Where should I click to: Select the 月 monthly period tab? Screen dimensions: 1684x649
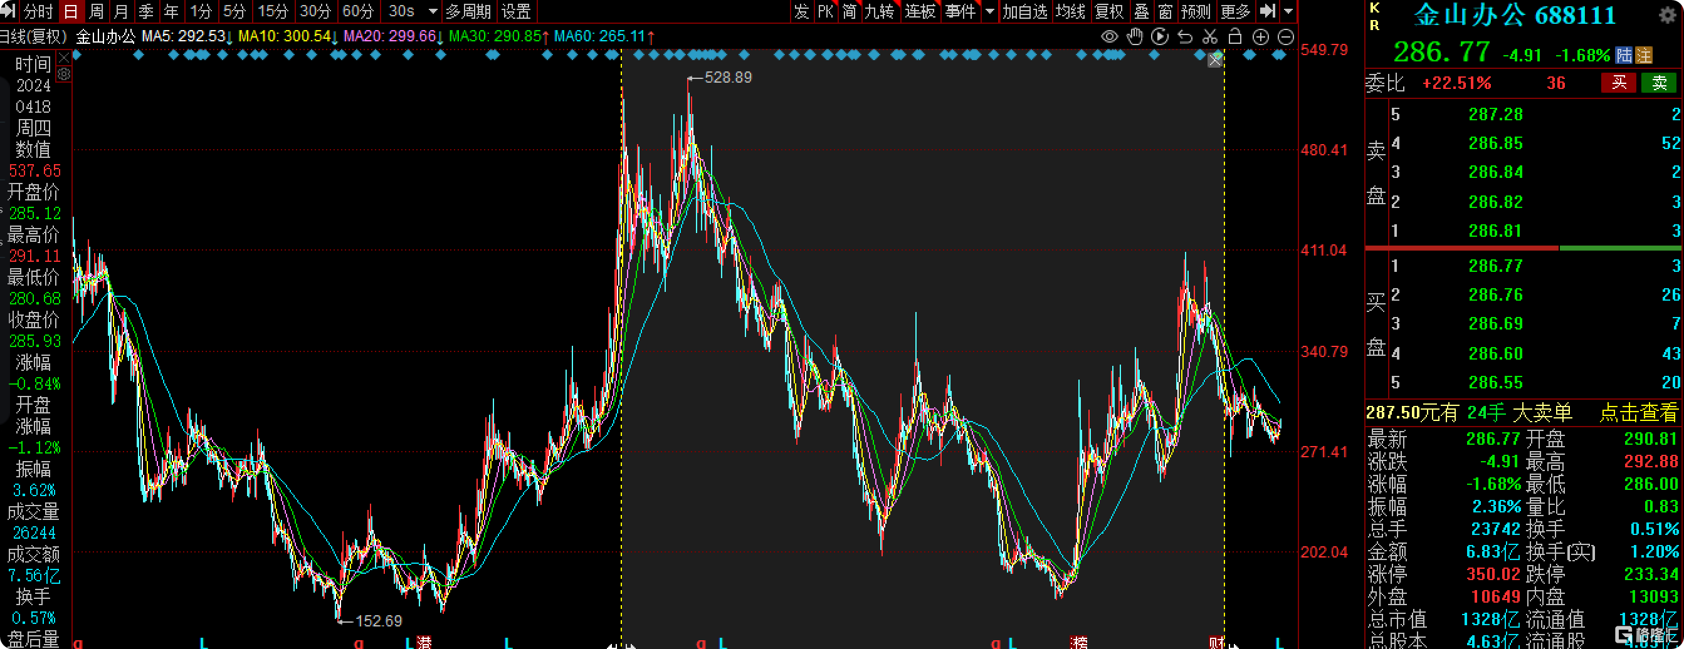pos(121,11)
